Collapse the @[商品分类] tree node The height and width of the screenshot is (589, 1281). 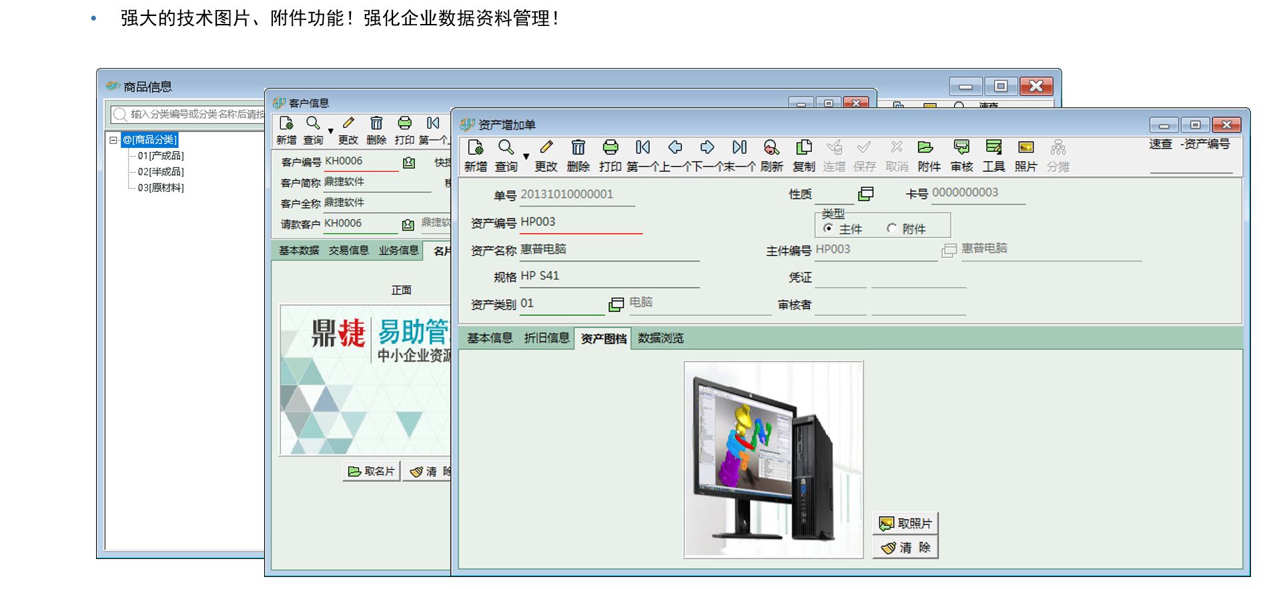pyautogui.click(x=113, y=140)
